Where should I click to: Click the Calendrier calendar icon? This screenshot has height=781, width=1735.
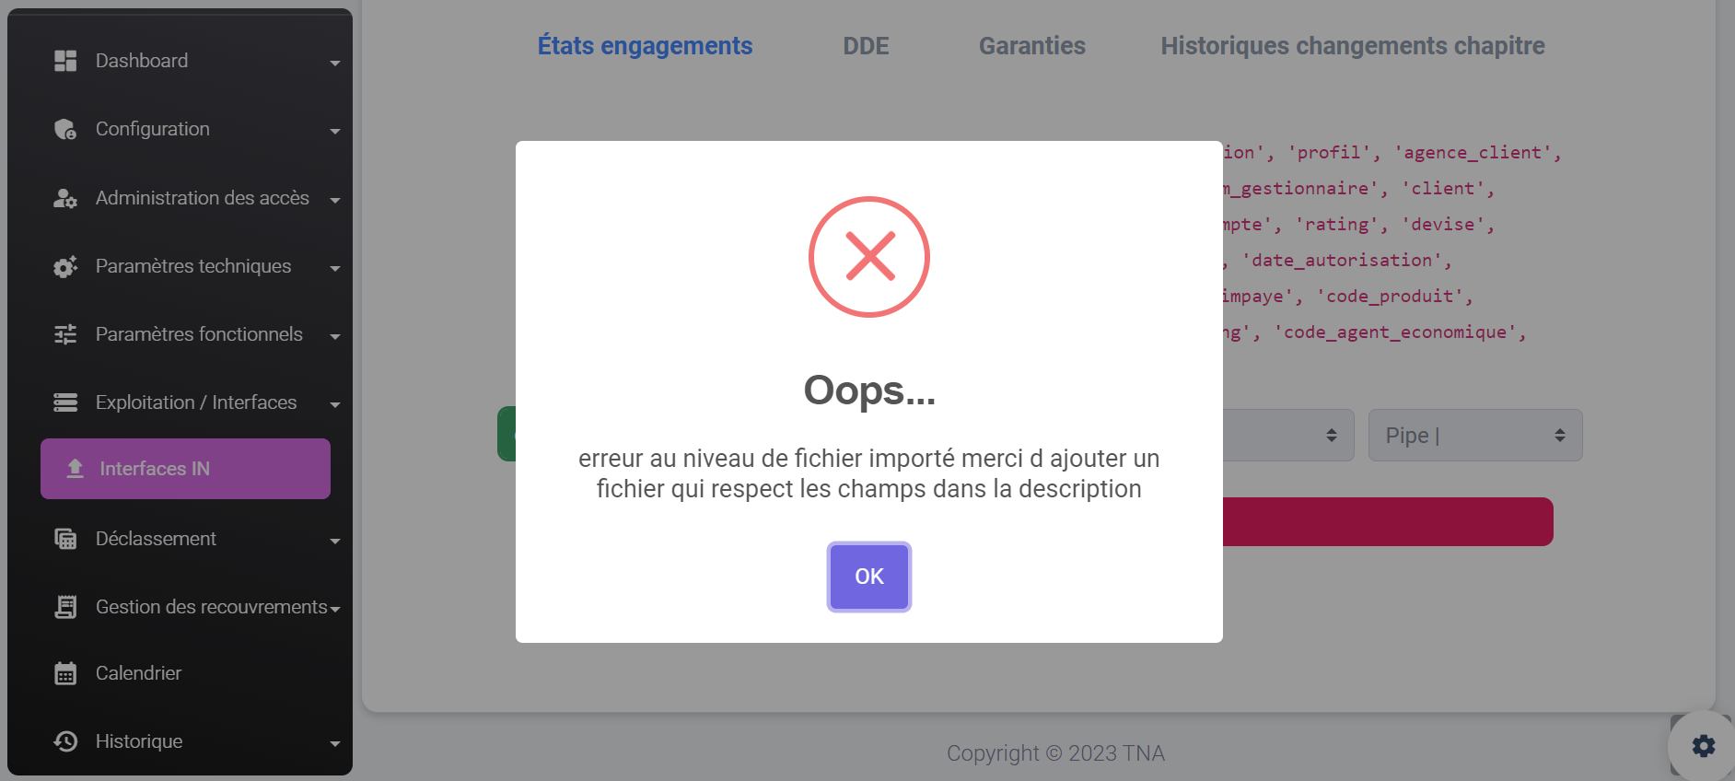(x=65, y=673)
